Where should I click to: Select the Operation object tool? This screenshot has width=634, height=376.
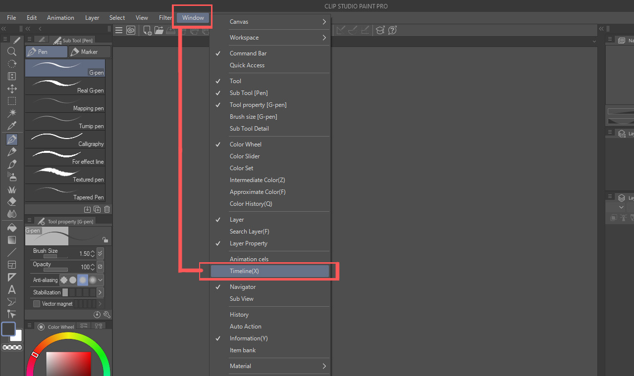12,76
